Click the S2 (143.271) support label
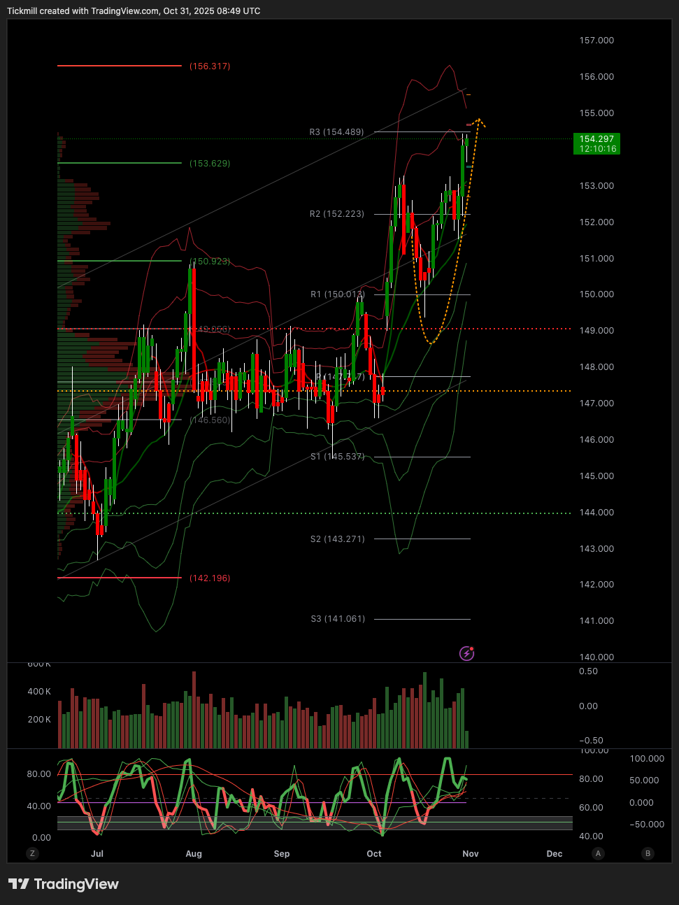This screenshot has width=679, height=905. 337,539
